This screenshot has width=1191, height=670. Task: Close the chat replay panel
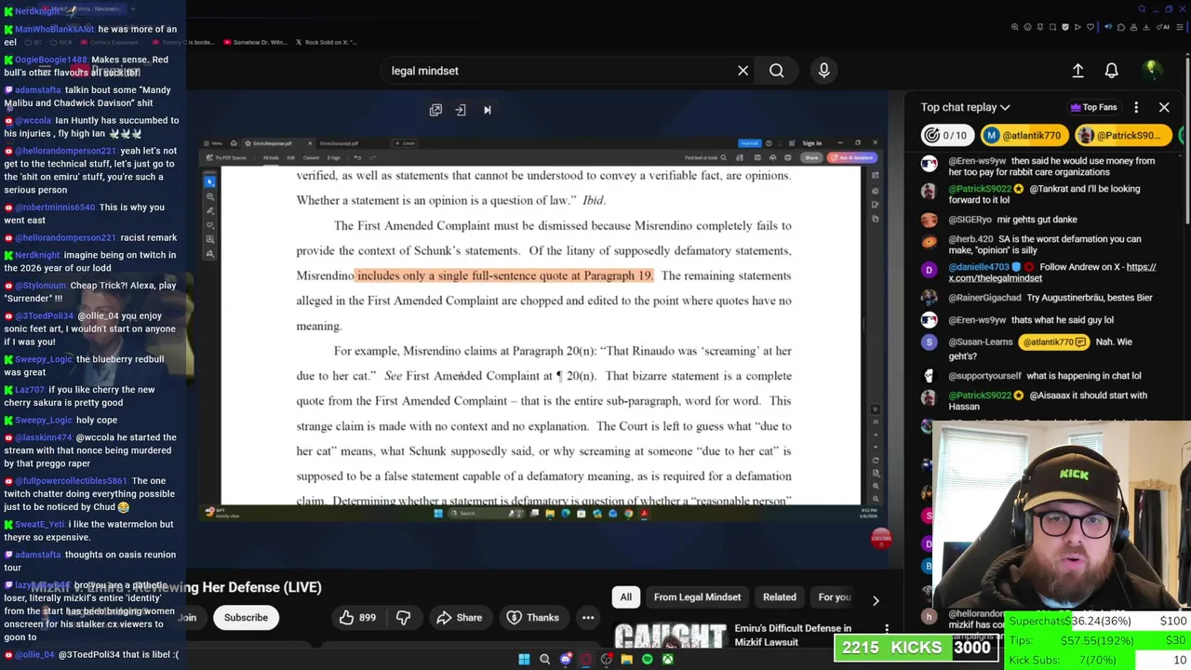(x=1164, y=107)
